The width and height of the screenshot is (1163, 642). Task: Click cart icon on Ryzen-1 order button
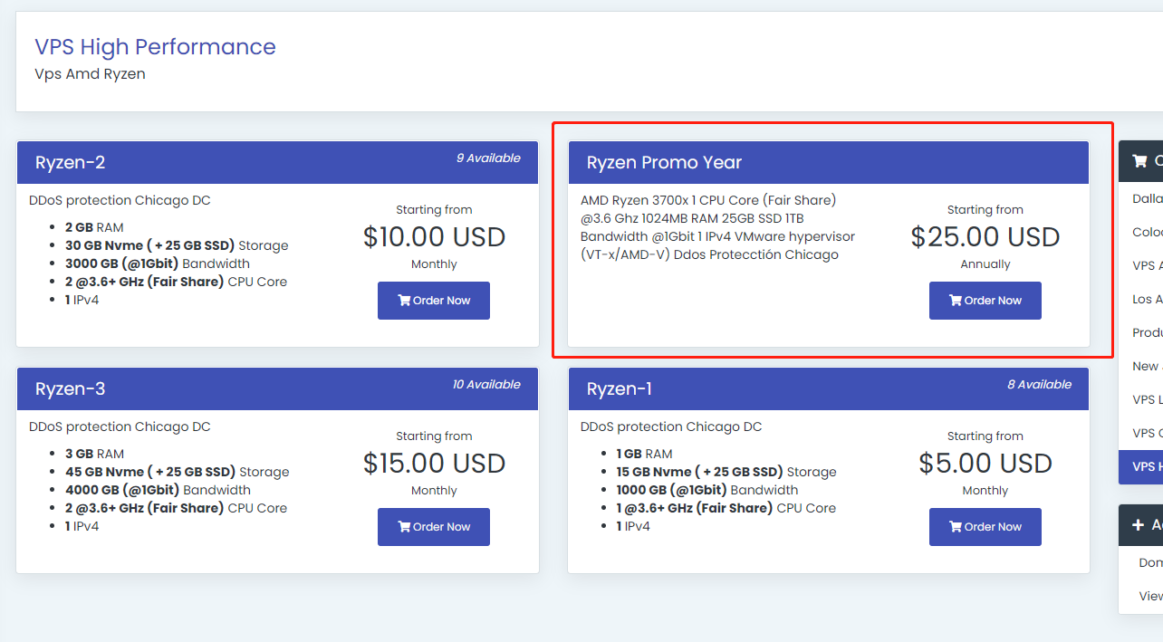[956, 527]
